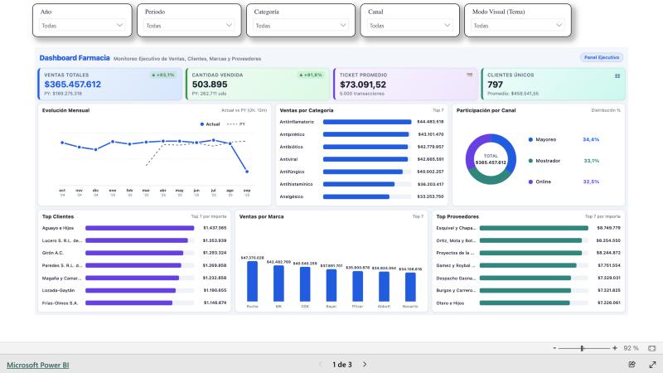The image size is (663, 373).
Task: Enter full screen mode icon
Action: coord(652,364)
